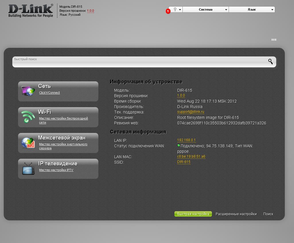Click the IP телевидение TV icon
The height and width of the screenshot is (243, 294).
point(28,168)
